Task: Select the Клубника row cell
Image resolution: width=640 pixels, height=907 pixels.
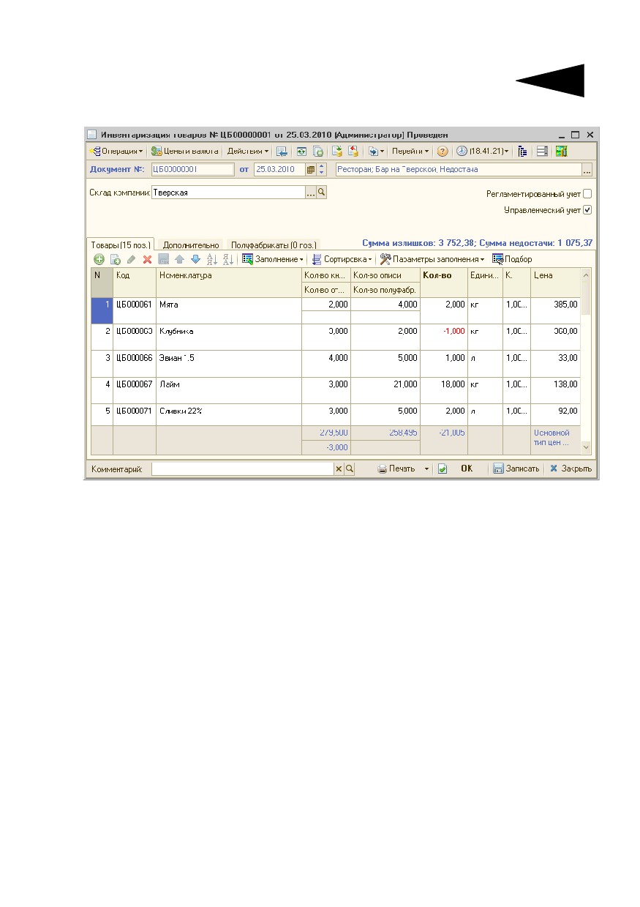Action: pyautogui.click(x=229, y=337)
